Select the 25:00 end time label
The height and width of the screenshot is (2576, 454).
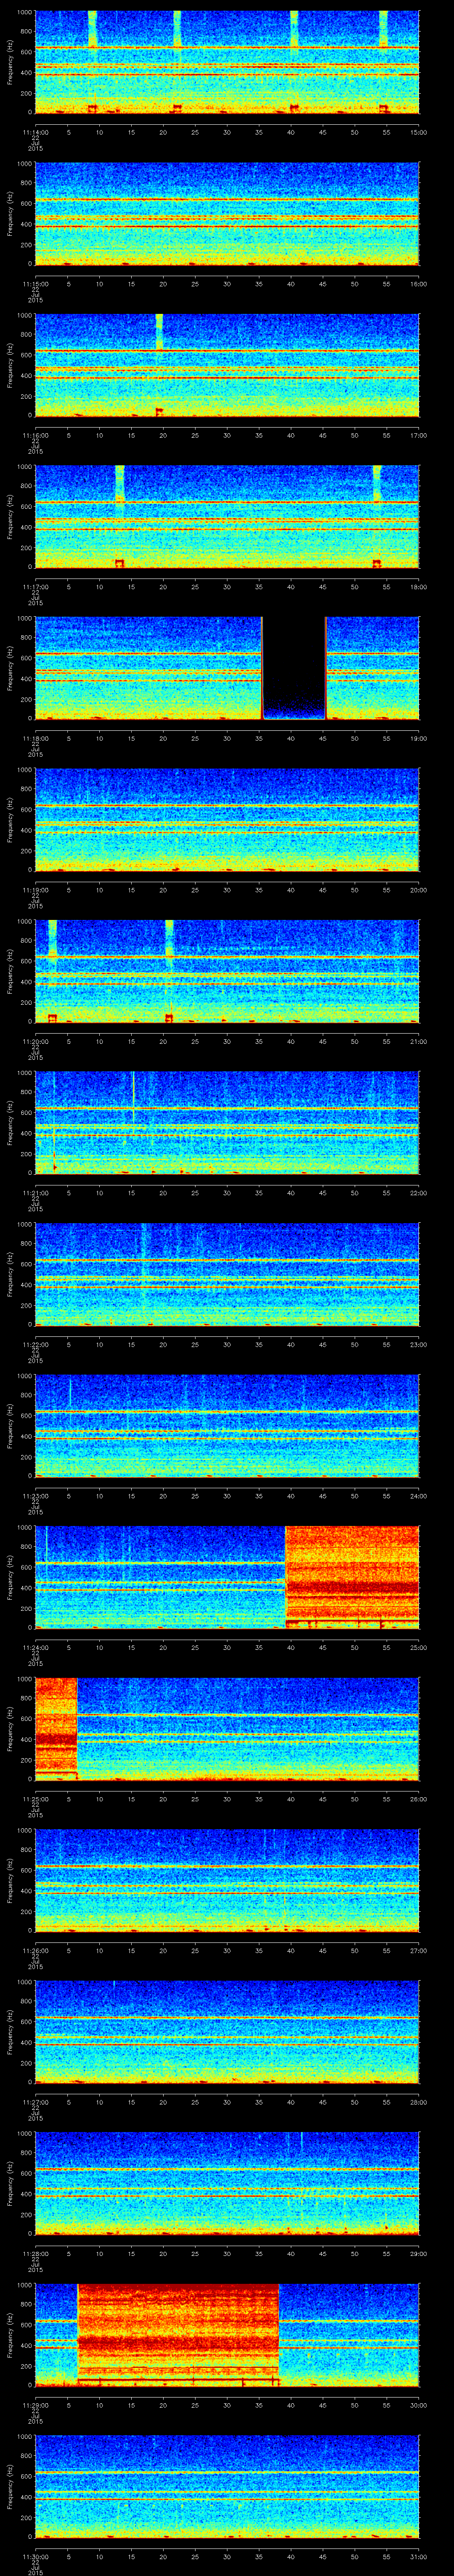(x=418, y=1647)
